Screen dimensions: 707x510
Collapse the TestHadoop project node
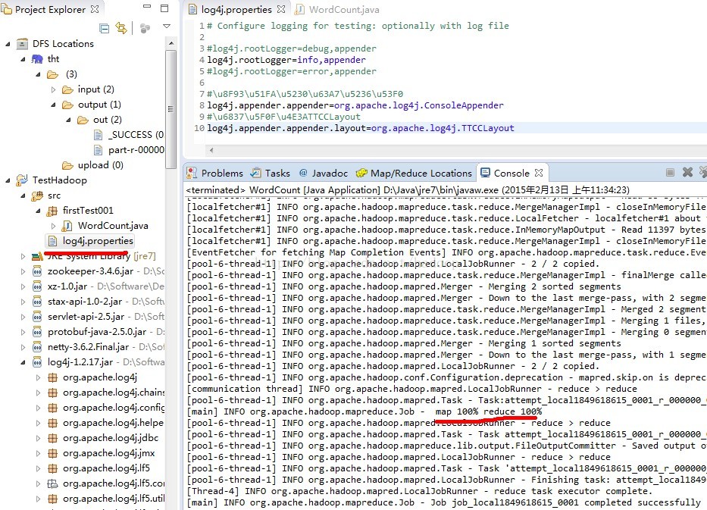[x=8, y=180]
